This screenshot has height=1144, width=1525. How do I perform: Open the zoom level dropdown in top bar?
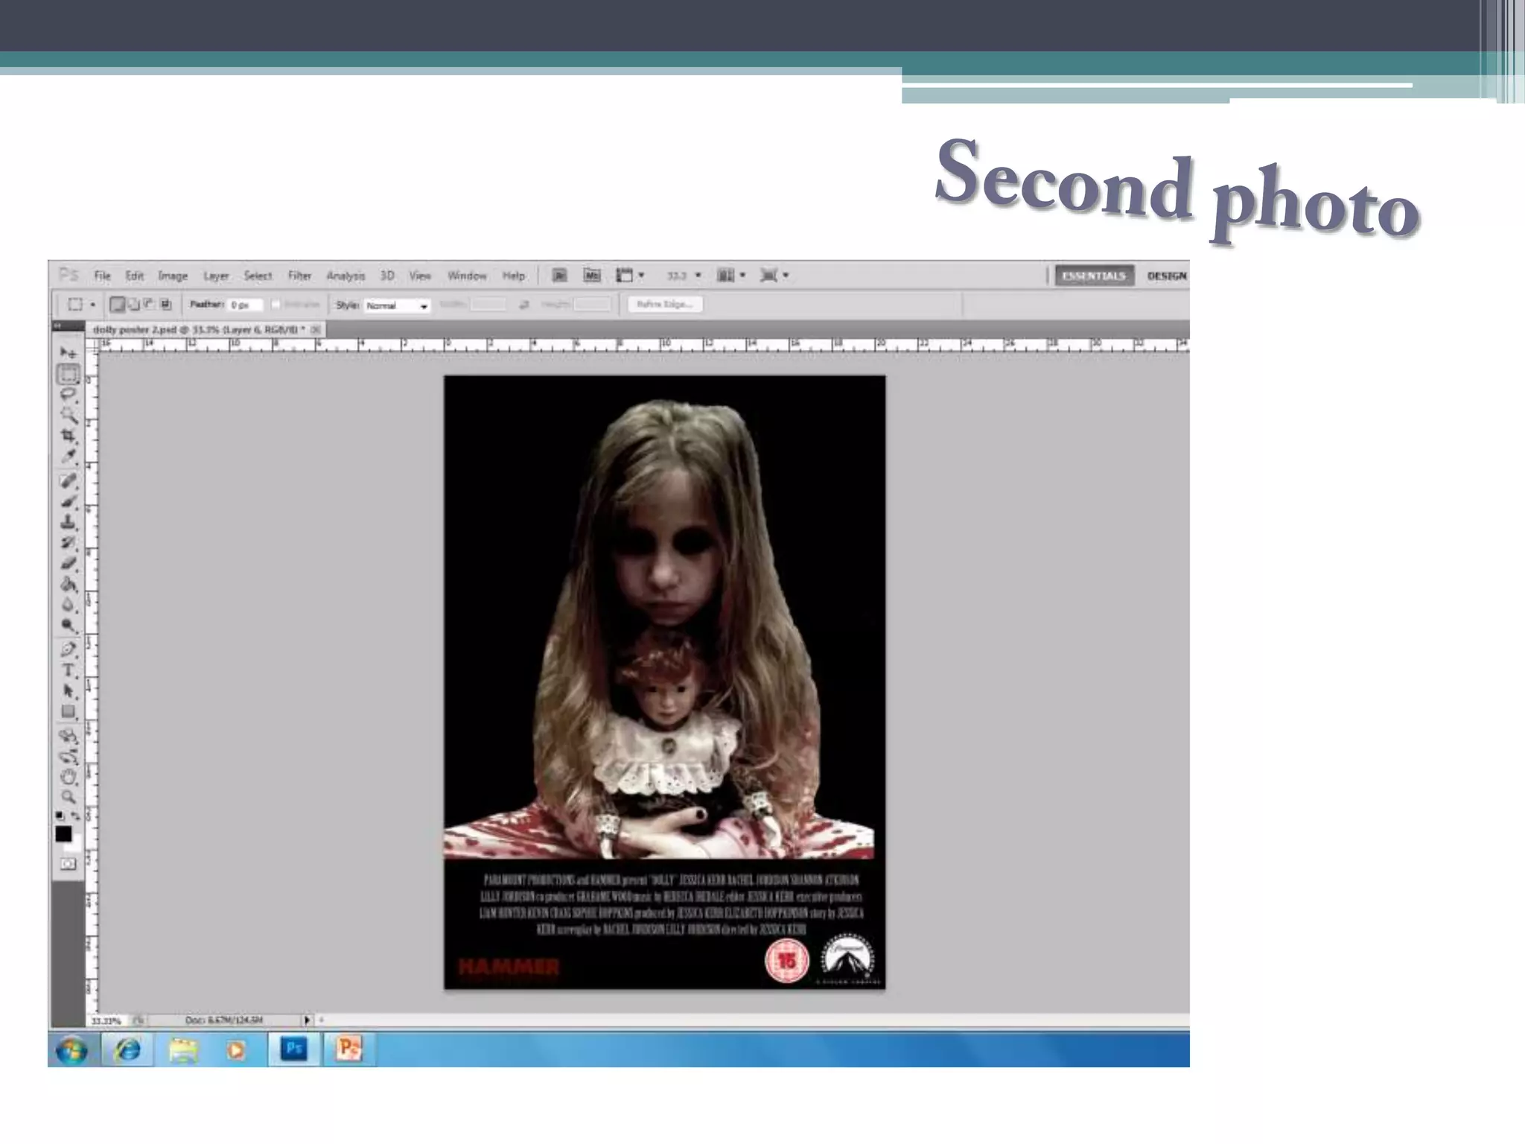[698, 276]
